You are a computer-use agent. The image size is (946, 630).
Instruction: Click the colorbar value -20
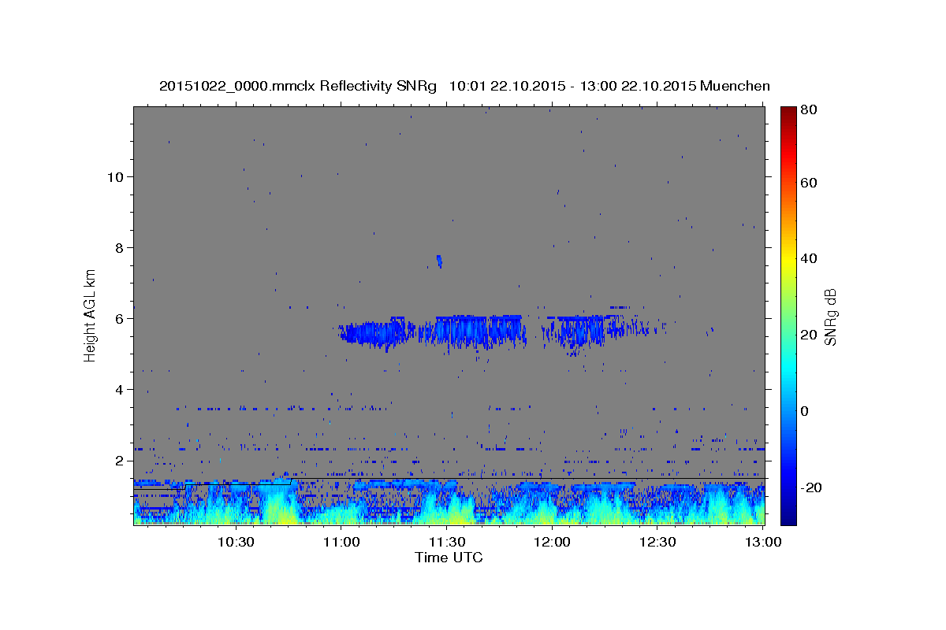pyautogui.click(x=812, y=487)
